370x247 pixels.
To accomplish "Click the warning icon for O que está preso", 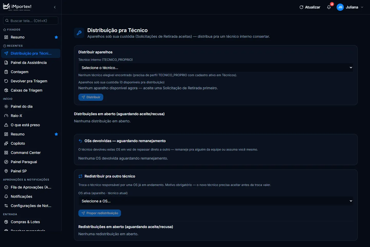I will (6, 125).
